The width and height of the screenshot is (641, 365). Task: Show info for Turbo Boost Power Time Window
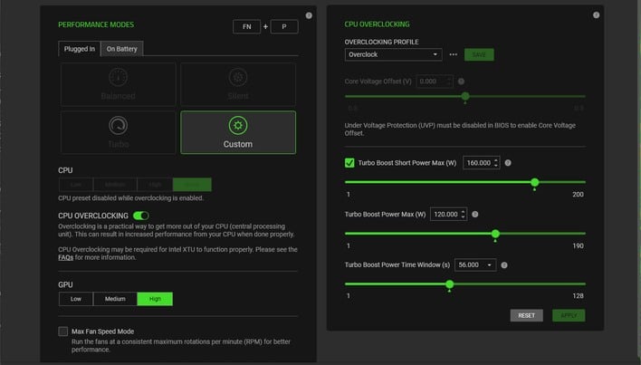tap(504, 265)
